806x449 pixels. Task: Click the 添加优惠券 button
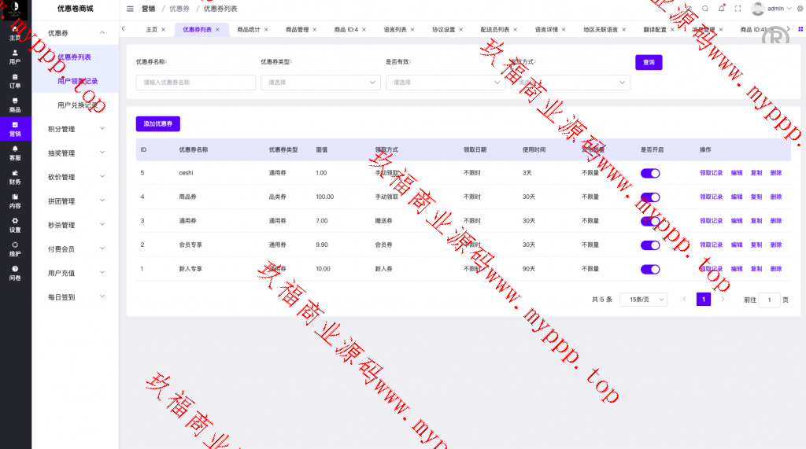[x=157, y=123]
